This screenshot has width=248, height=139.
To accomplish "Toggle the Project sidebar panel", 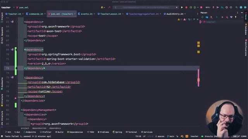I will (x=2, y=17).
